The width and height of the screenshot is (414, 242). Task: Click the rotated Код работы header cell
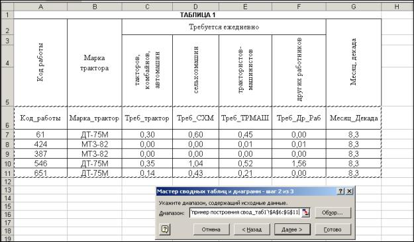pos(40,63)
